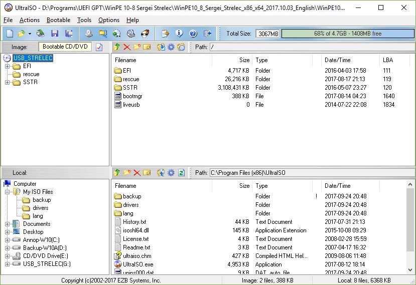Click the Convert image folders icon

point(103,34)
